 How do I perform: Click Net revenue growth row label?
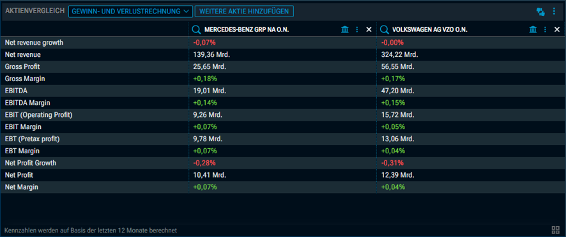[x=34, y=43]
